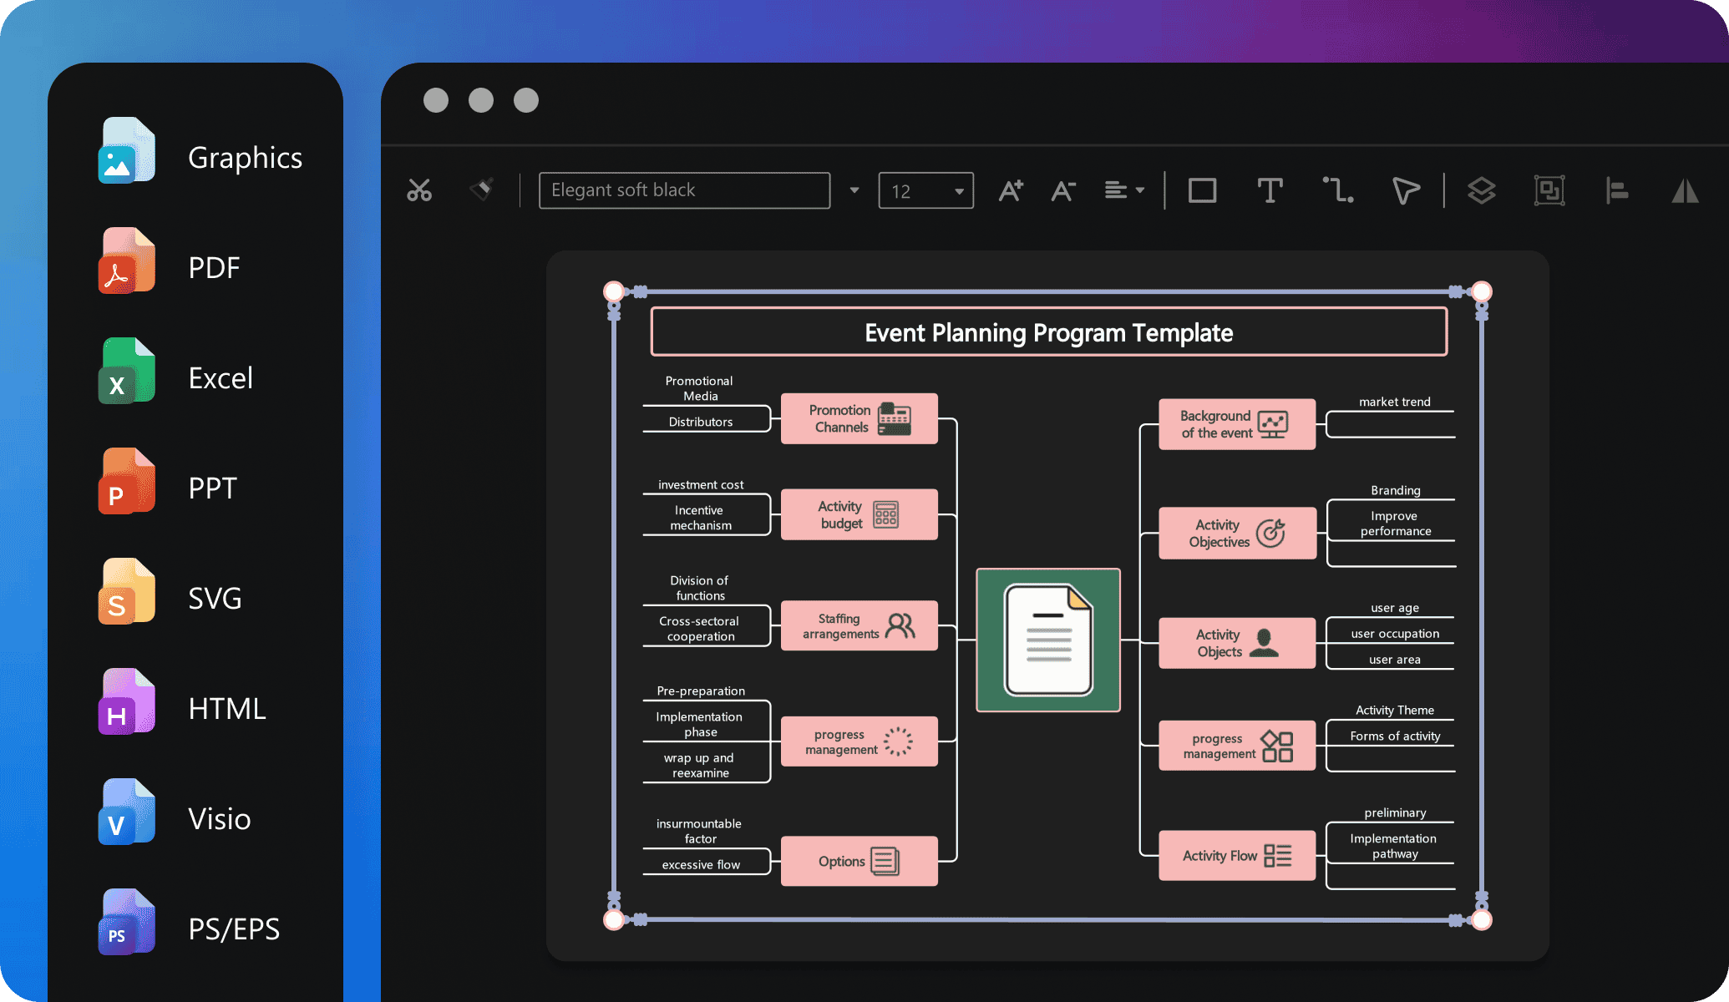The width and height of the screenshot is (1729, 1002).
Task: Select the text tool icon
Action: (x=1270, y=189)
